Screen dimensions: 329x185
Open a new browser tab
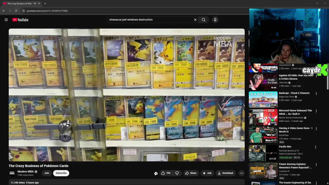(x=45, y=4)
